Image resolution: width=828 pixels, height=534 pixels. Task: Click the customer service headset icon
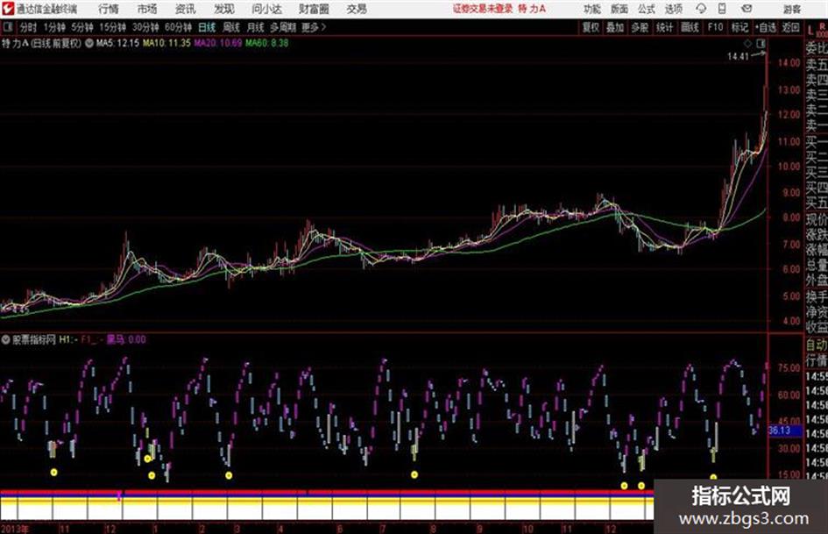tap(701, 9)
